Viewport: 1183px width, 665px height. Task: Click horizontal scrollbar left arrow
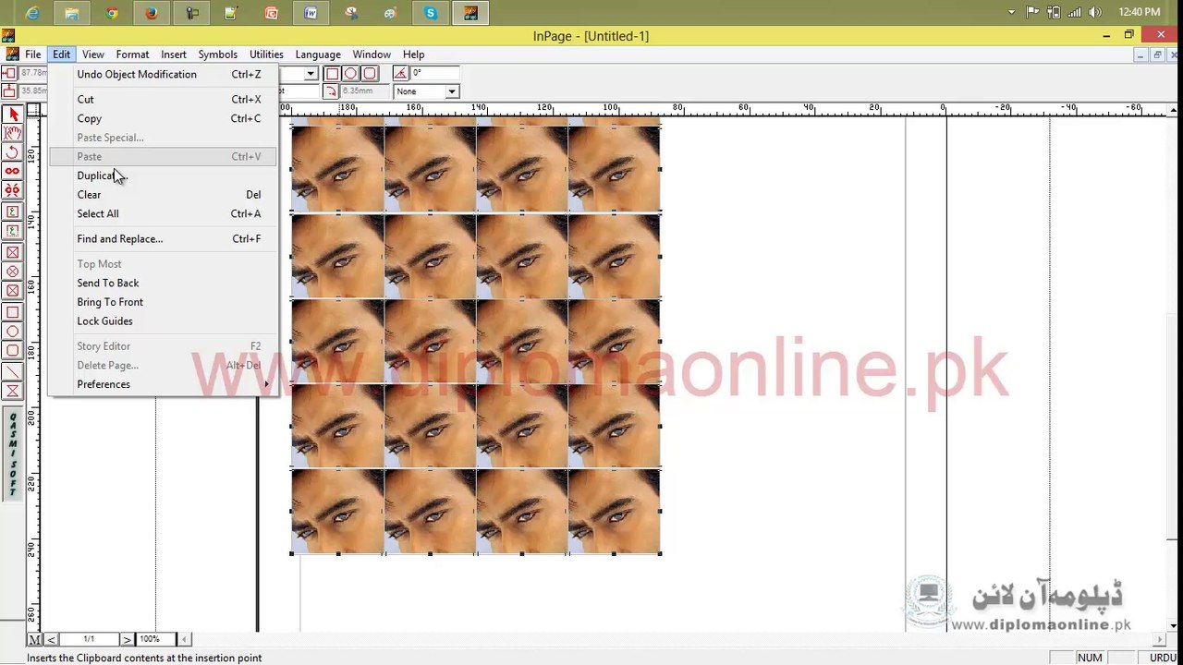coord(185,639)
